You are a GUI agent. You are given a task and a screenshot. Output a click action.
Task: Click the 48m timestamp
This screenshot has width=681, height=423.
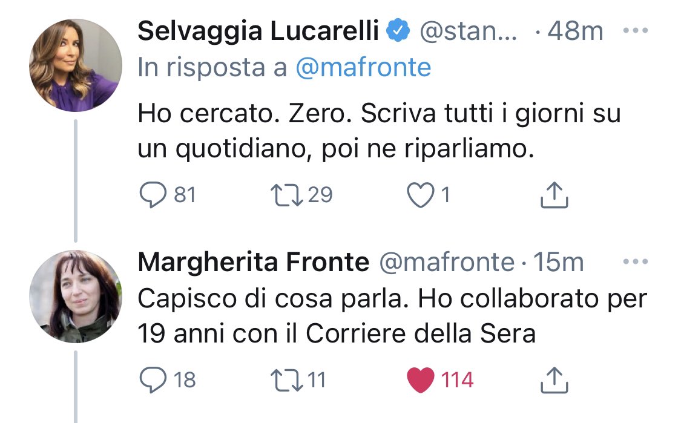click(574, 31)
